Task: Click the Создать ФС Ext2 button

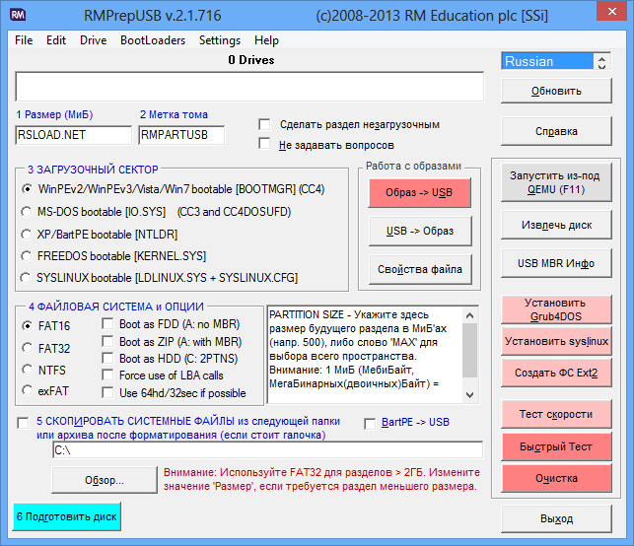Action: coord(556,373)
